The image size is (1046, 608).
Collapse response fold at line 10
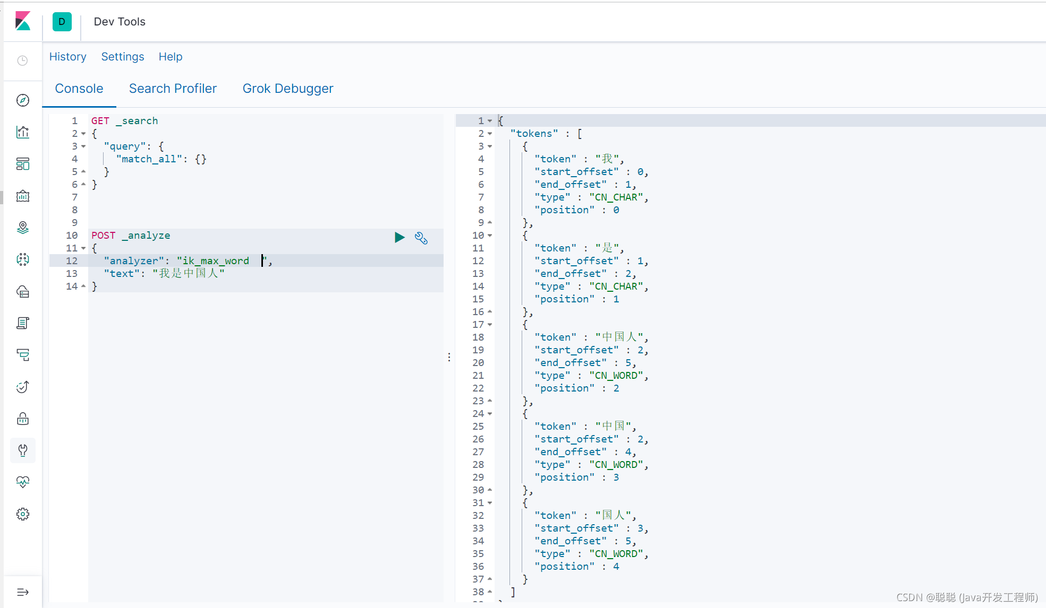coord(490,236)
